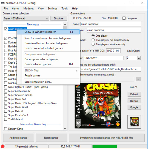Image resolution: width=148 pixels, height=149 pixels.
Task: Open the Kernel menu
Action: click(16, 9)
